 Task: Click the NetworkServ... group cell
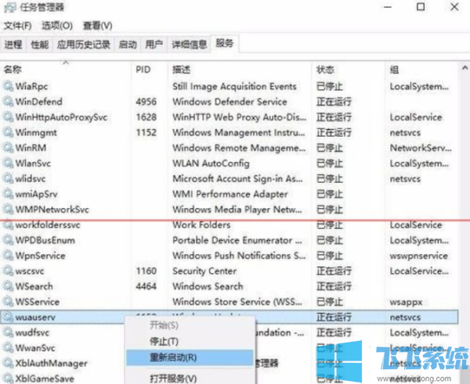tap(421, 148)
